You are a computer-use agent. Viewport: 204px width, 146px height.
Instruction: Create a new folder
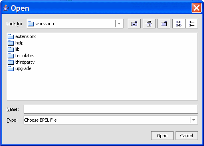tap(164, 24)
